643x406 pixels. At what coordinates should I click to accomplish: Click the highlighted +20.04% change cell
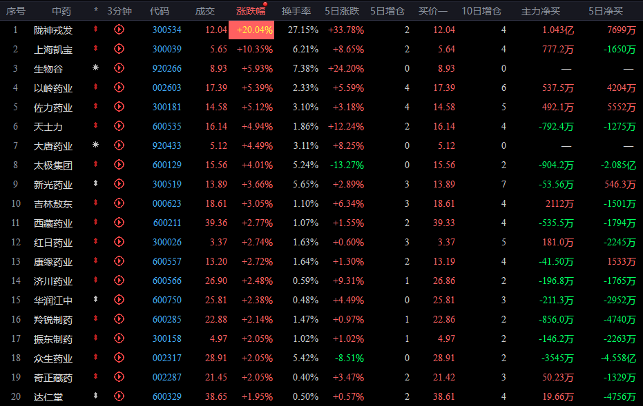251,30
